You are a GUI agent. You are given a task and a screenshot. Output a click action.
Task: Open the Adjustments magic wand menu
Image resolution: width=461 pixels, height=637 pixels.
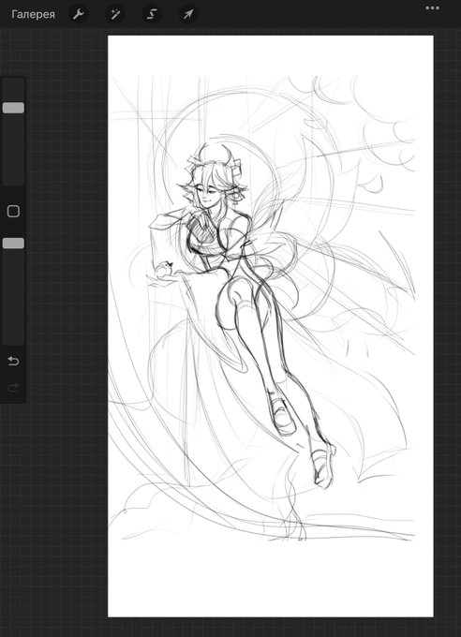[x=115, y=15]
